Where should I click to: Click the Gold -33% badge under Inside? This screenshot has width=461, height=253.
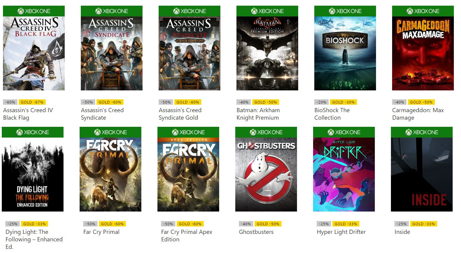tap(423, 224)
